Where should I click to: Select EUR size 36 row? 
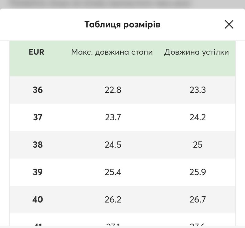[x=123, y=90]
